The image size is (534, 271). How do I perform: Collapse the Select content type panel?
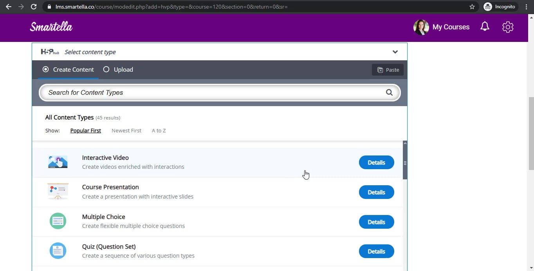click(x=395, y=52)
